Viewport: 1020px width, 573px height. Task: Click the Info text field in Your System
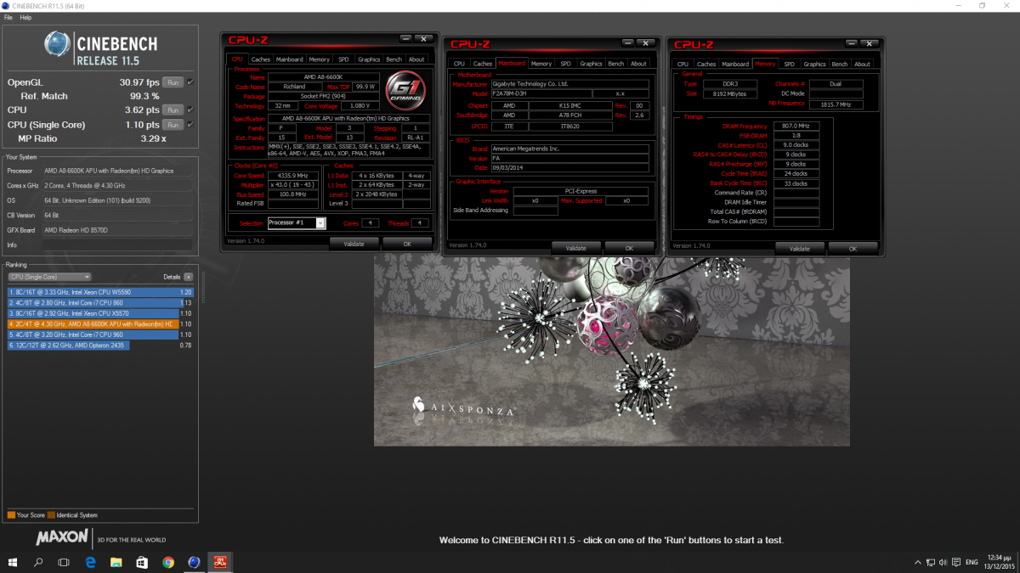pos(118,244)
